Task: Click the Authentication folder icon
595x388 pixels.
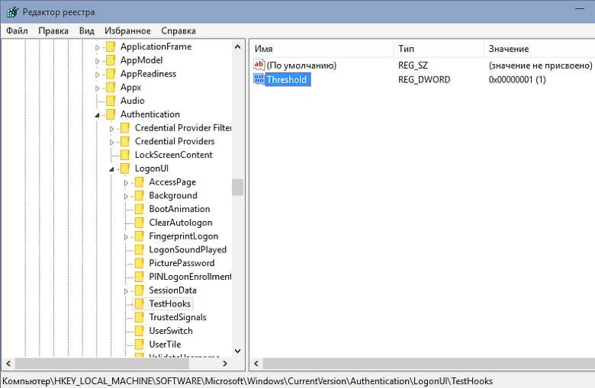Action: pyautogui.click(x=111, y=114)
